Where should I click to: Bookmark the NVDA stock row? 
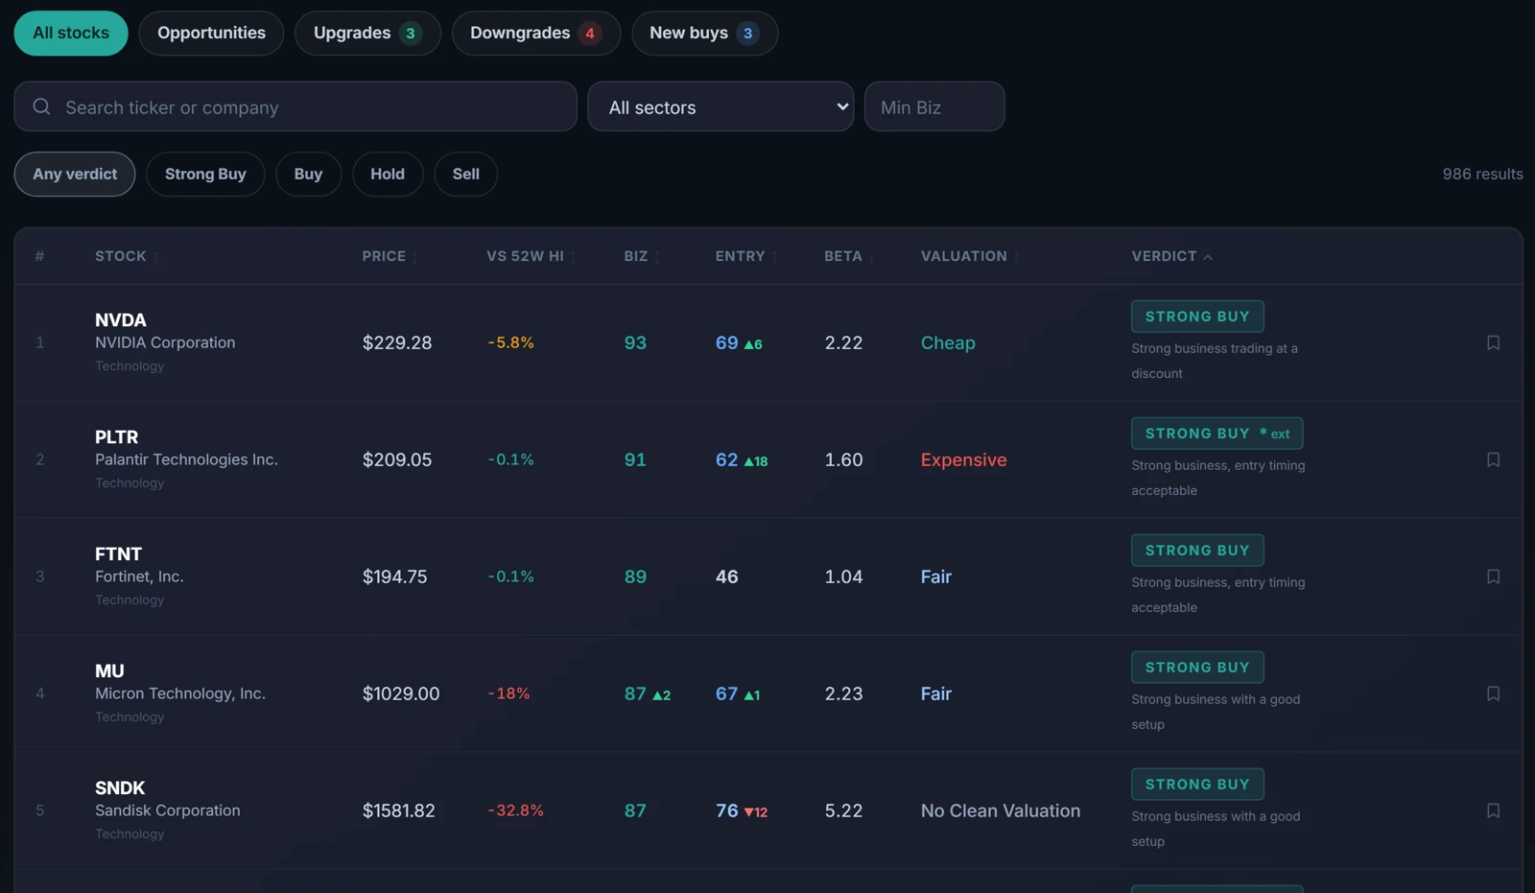[x=1493, y=342]
